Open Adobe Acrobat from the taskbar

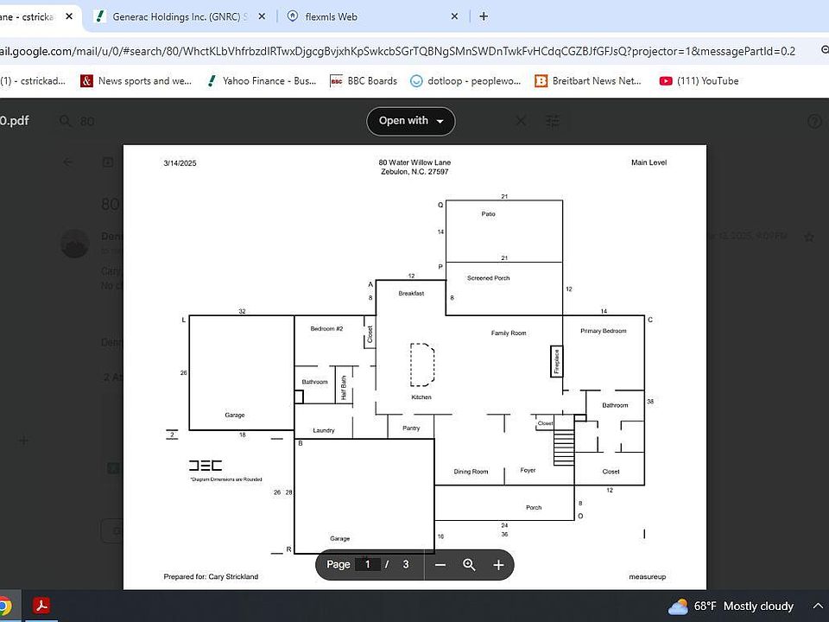[x=41, y=606]
